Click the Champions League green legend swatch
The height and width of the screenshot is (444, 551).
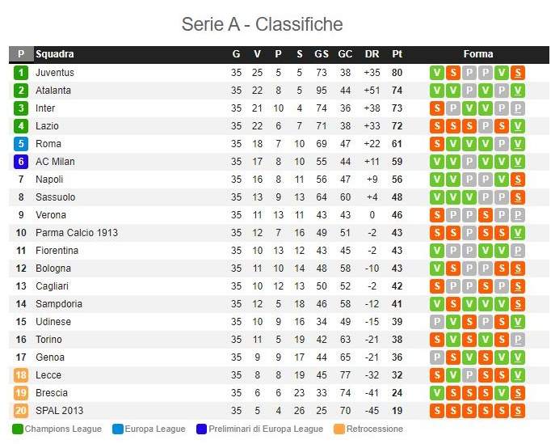coord(18,429)
